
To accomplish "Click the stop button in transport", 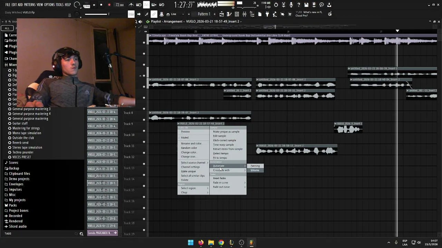I will (x=101, y=5).
